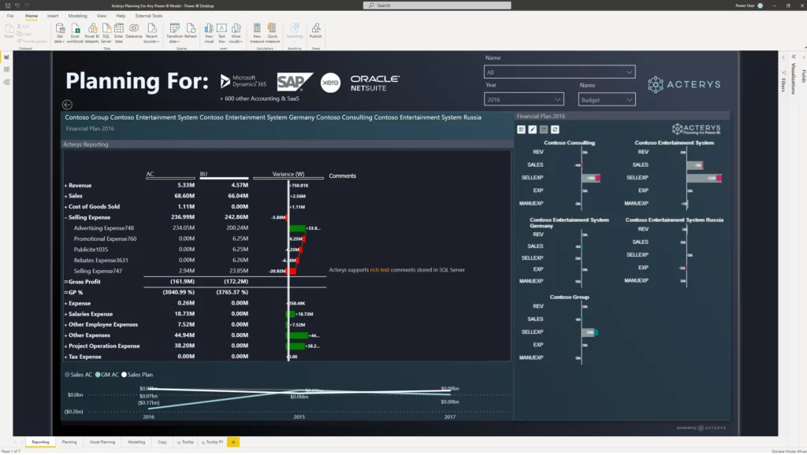The width and height of the screenshot is (807, 455).
Task: Switch to Model view in left sidebar
Action: pyautogui.click(x=6, y=82)
